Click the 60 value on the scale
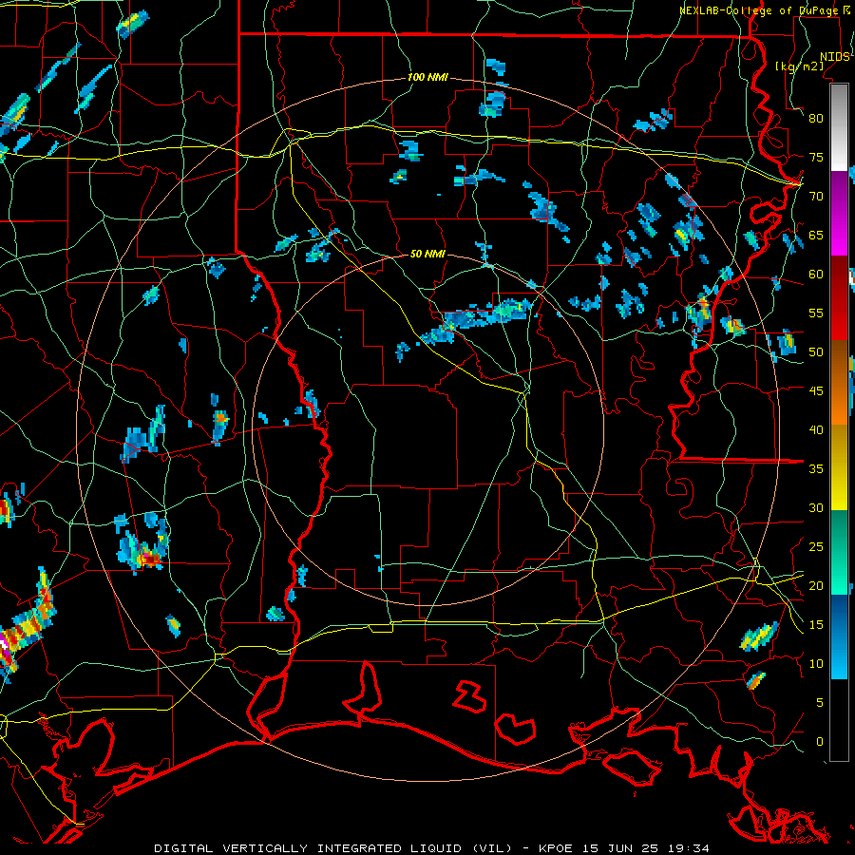855x855 pixels. click(816, 275)
